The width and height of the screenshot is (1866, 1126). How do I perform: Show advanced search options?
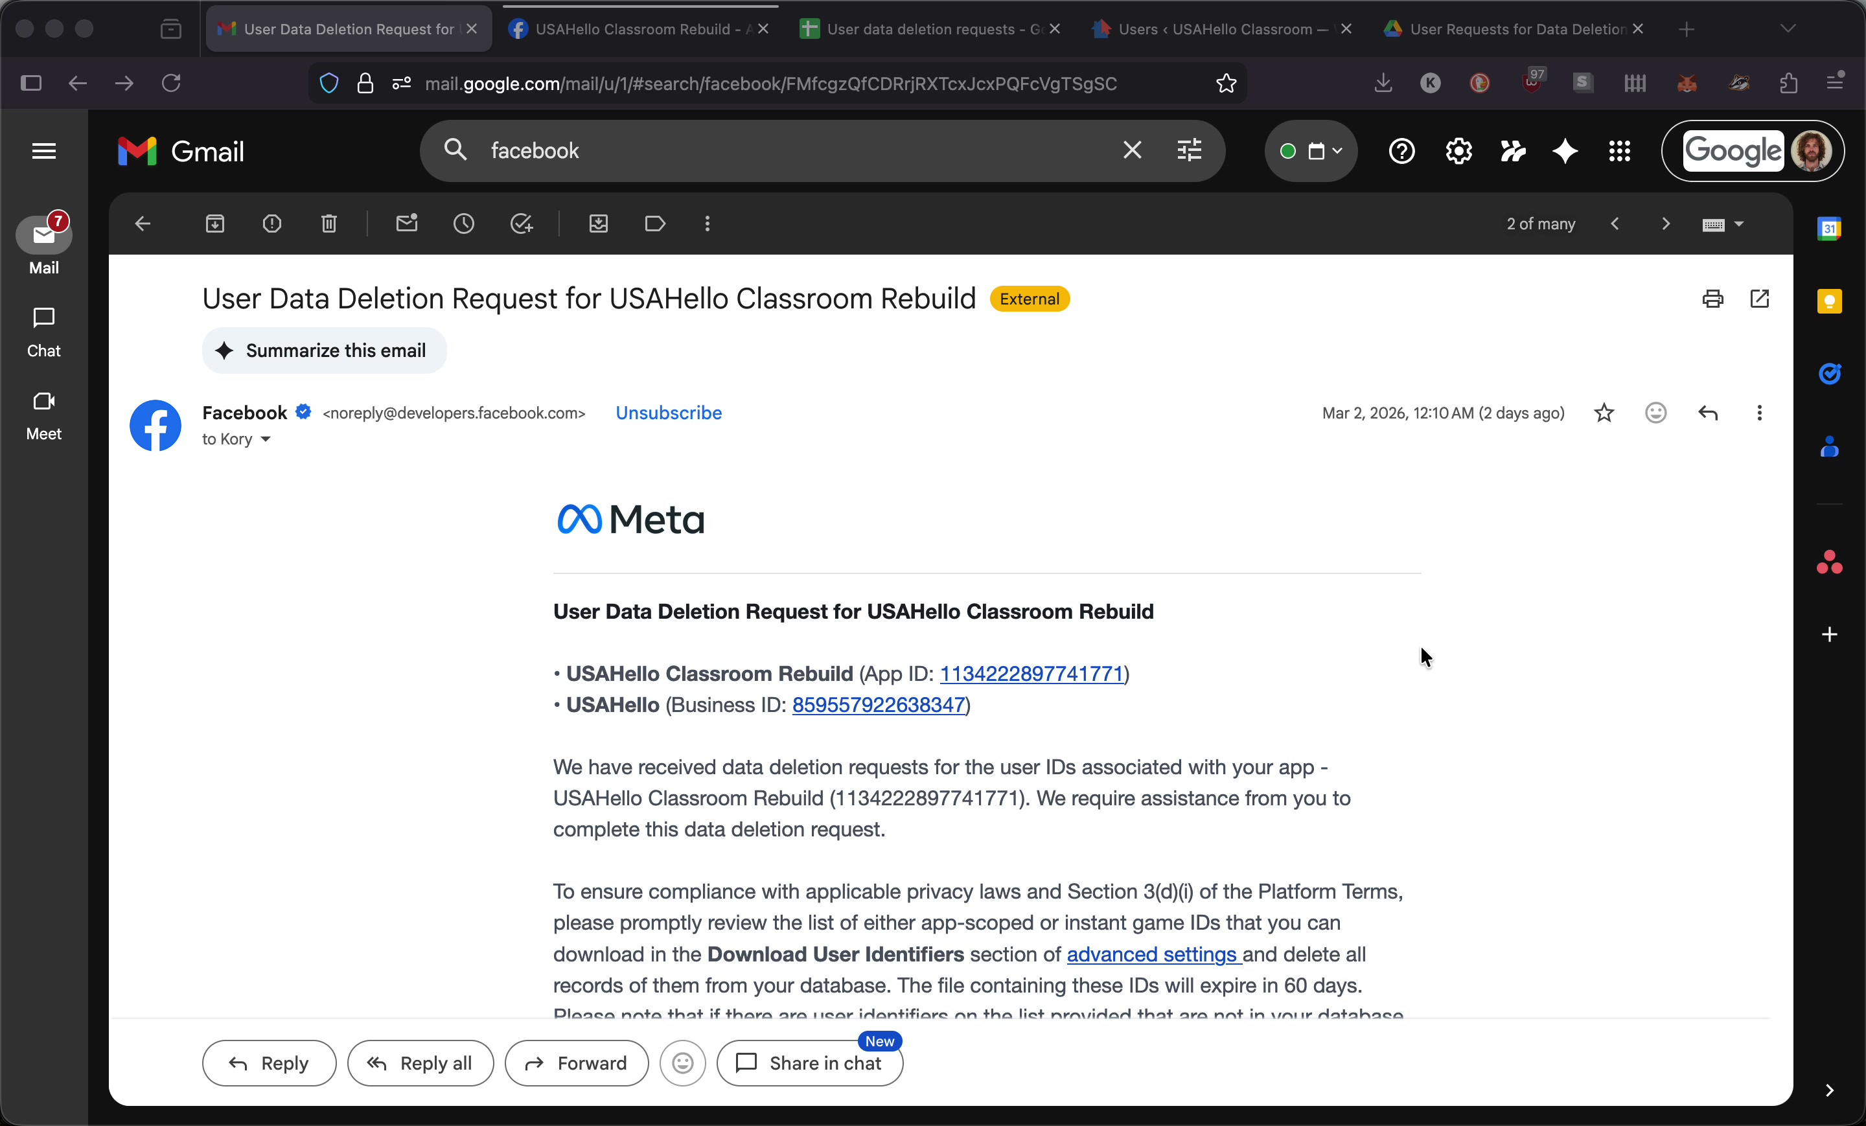[x=1190, y=151]
